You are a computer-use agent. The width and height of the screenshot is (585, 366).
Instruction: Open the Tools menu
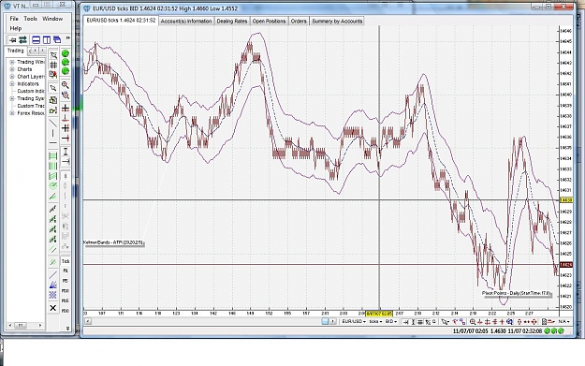pos(30,19)
